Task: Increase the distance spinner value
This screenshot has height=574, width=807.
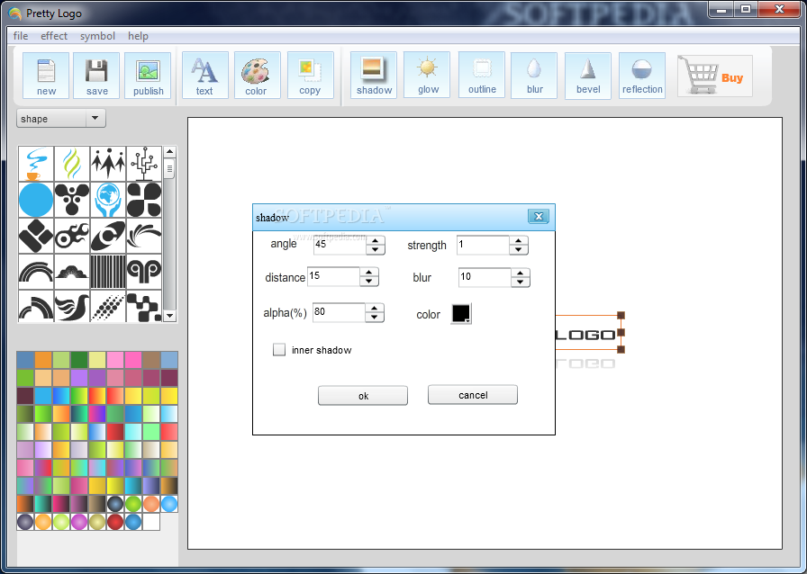Action: (369, 273)
